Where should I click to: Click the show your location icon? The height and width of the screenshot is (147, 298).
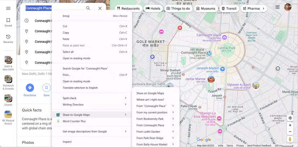290,118
